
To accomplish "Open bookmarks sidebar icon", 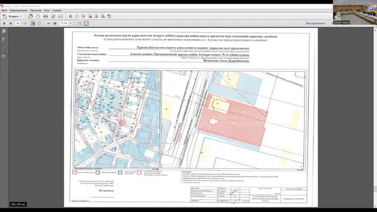I will [4, 39].
